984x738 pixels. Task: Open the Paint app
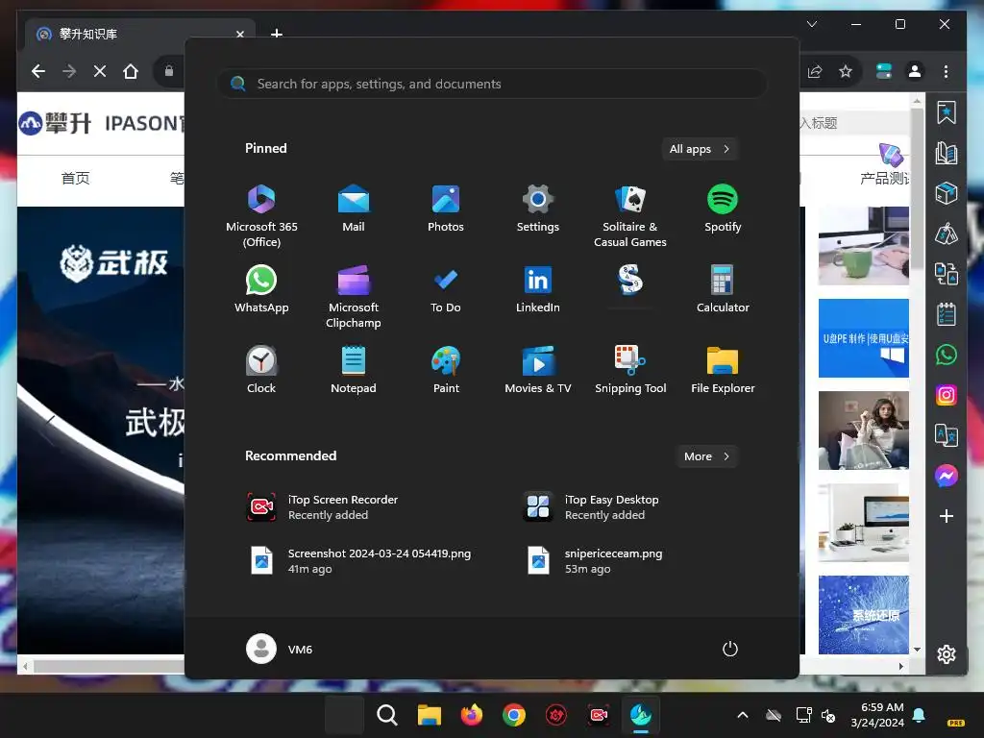click(446, 370)
